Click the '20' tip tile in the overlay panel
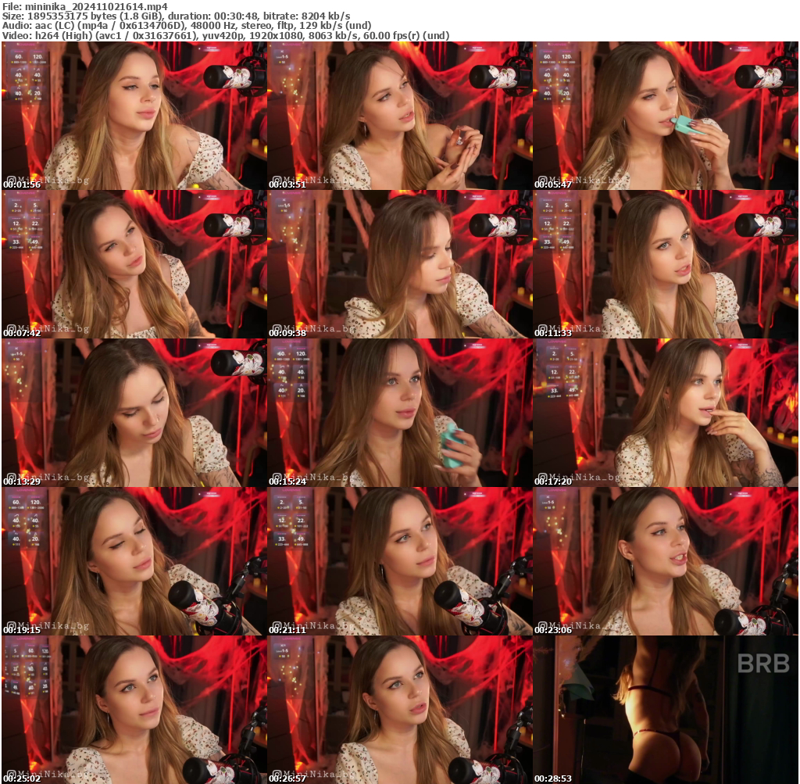This screenshot has width=800, height=784. tap(37, 92)
